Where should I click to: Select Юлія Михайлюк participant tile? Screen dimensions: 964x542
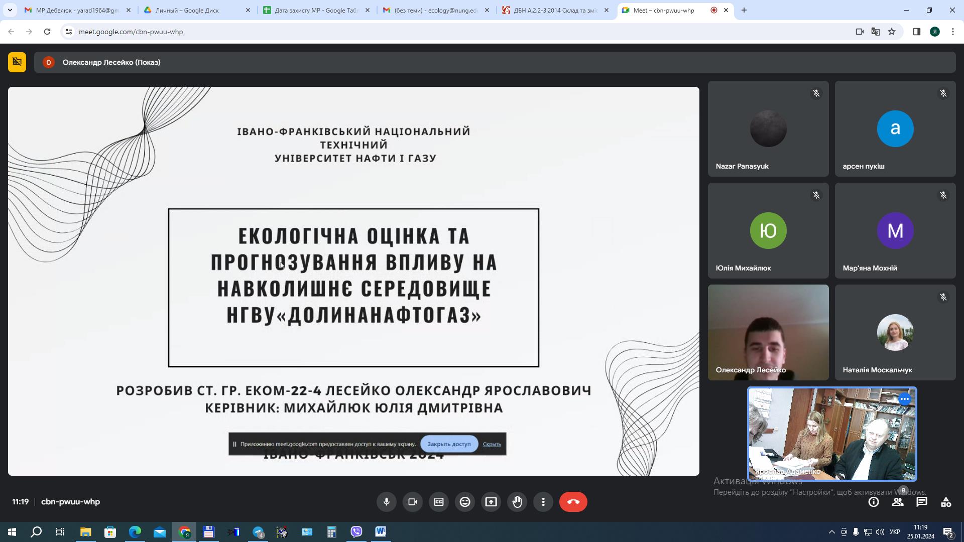[768, 230]
